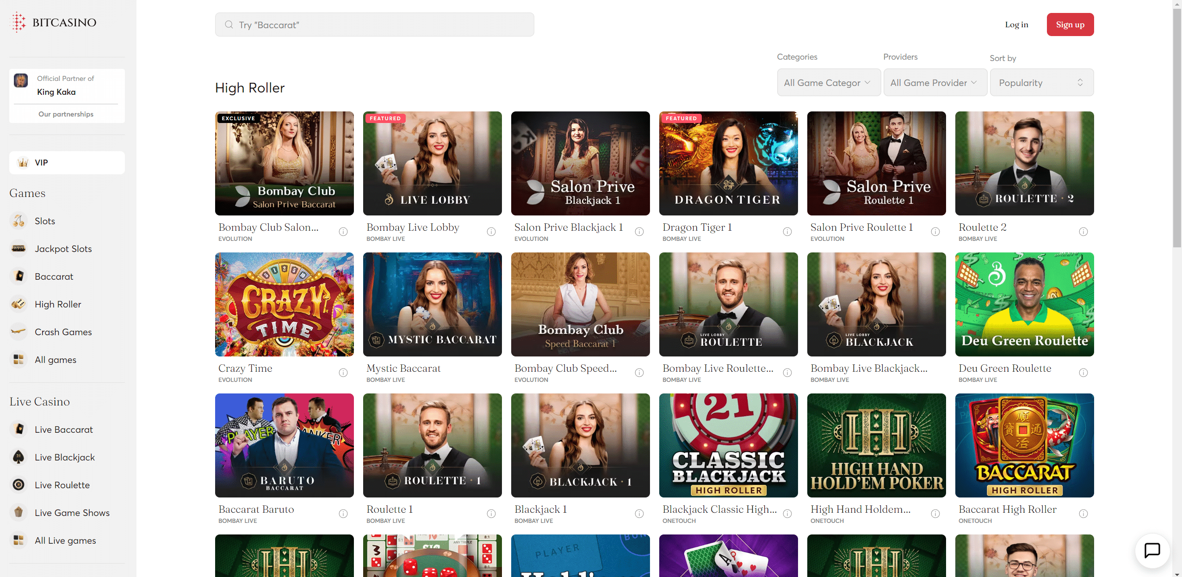Show info for Crazy Time
The image size is (1182, 577).
[343, 373]
